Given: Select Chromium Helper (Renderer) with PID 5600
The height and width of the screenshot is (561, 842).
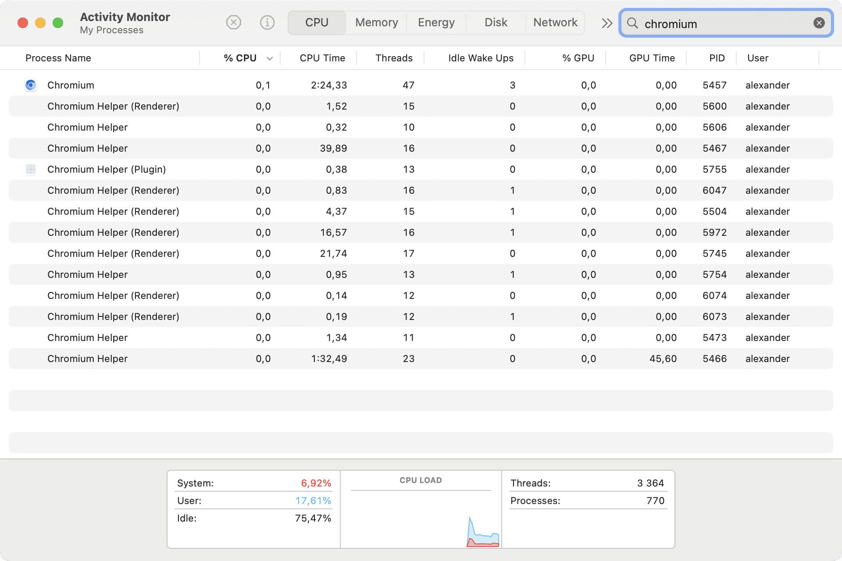Looking at the screenshot, I should [421, 106].
